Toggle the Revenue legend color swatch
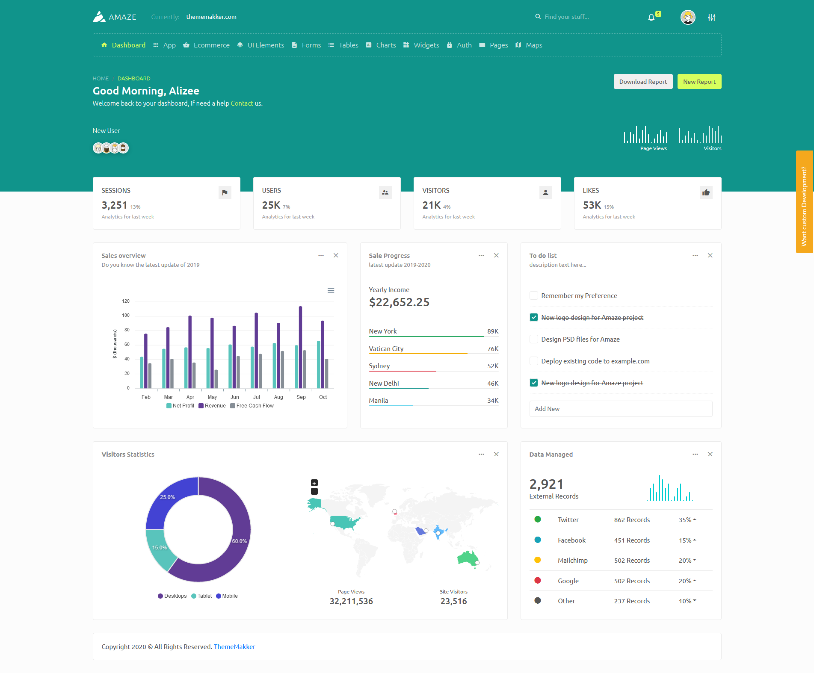 coord(201,406)
